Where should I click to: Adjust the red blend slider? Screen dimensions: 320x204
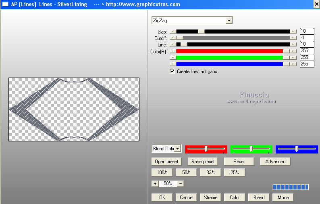tap(206, 149)
